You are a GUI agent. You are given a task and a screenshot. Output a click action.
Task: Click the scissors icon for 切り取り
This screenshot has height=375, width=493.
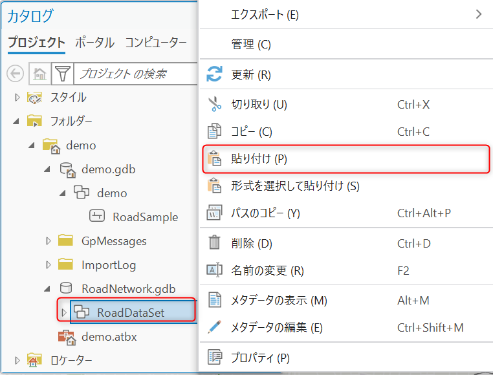(214, 104)
